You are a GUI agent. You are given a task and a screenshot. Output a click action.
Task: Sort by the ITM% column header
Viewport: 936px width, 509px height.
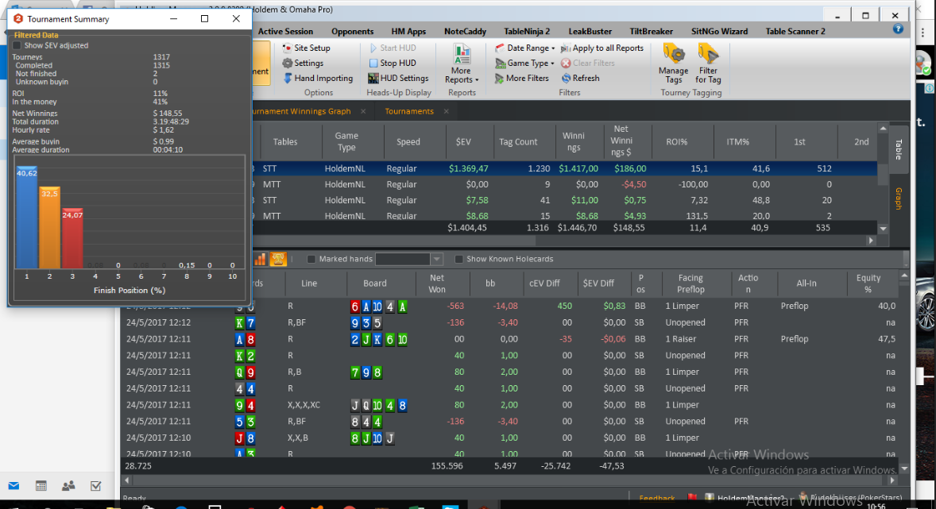pyautogui.click(x=738, y=142)
